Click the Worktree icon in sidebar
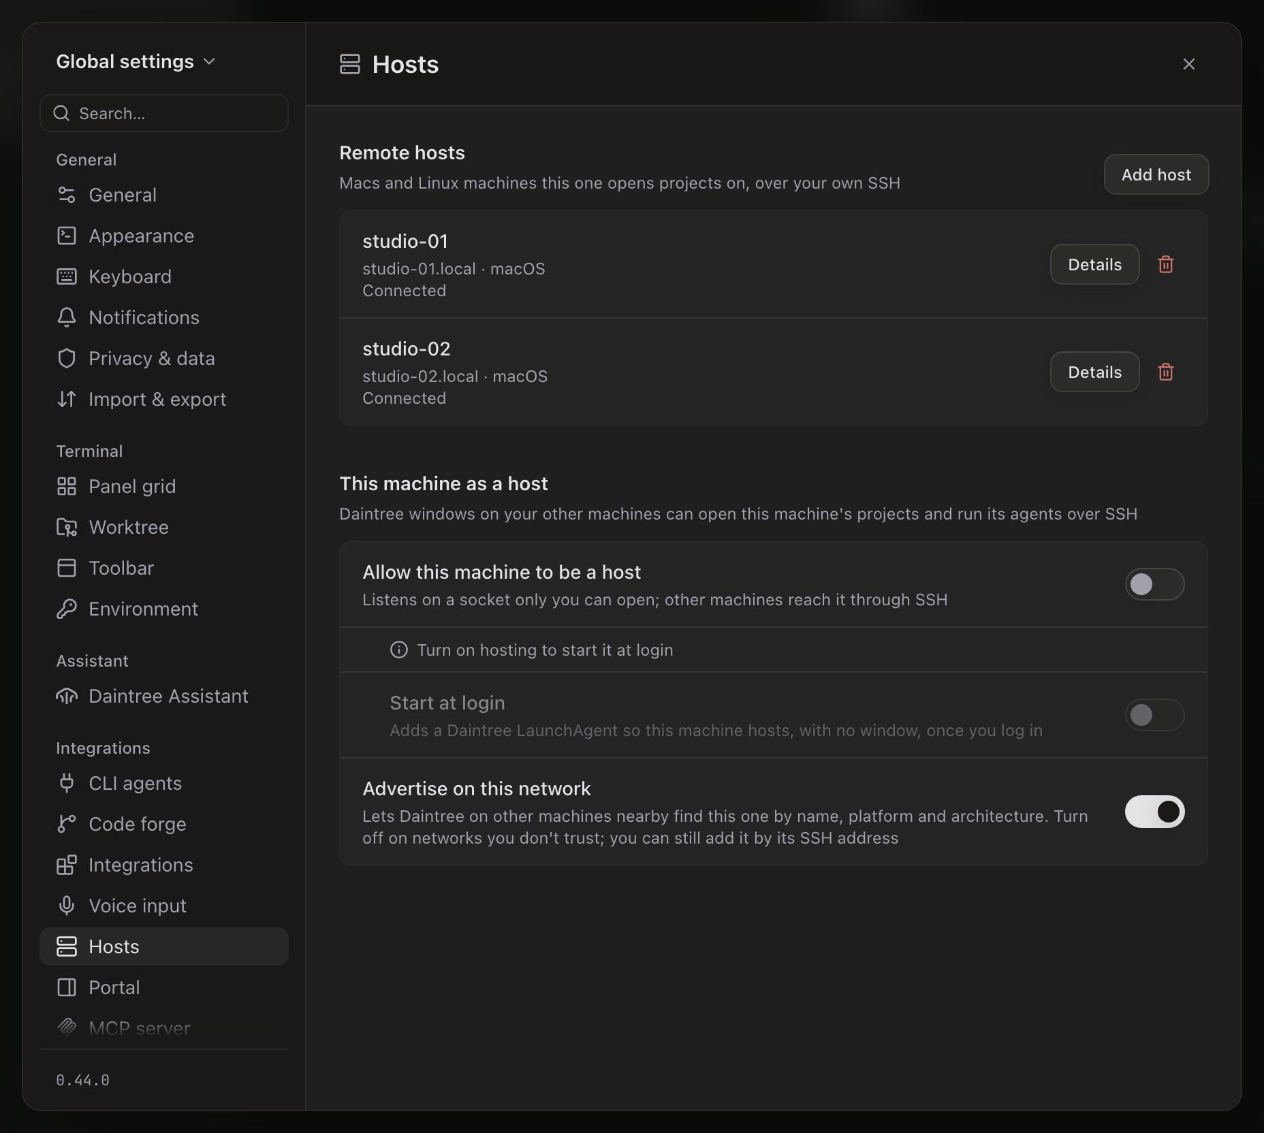The image size is (1264, 1133). (66, 527)
